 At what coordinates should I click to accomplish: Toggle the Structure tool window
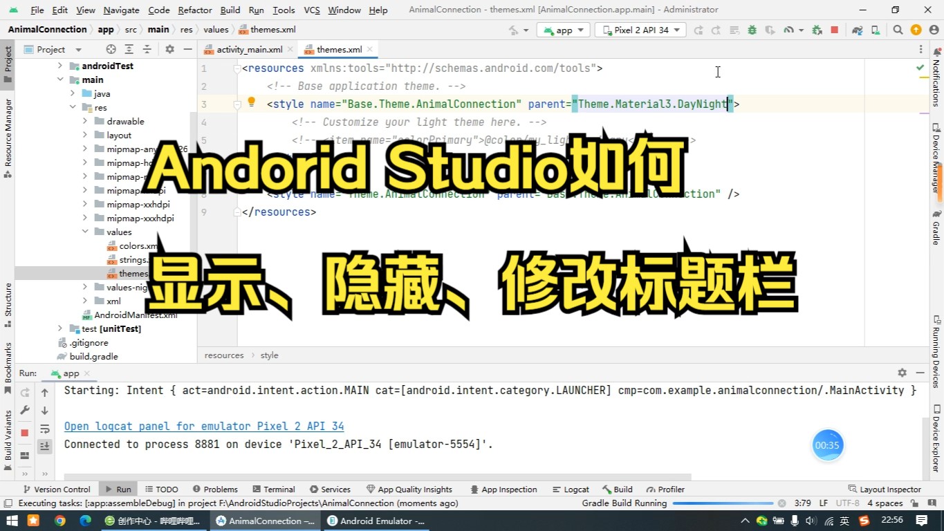8,306
